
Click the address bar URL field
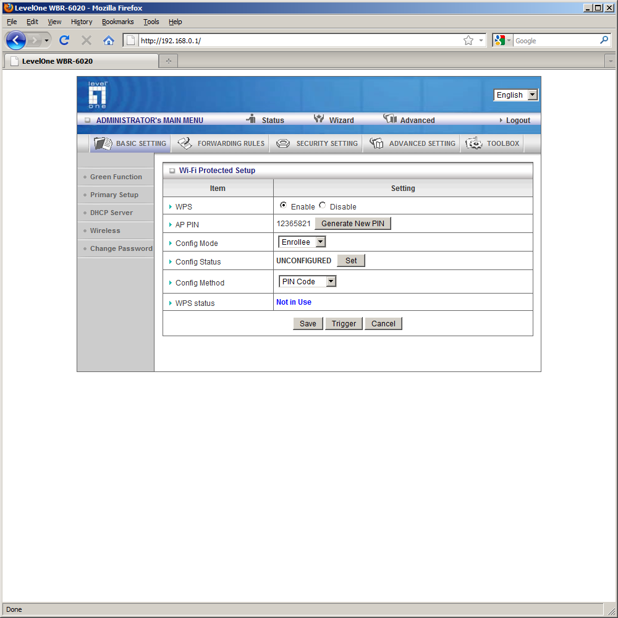coord(300,41)
